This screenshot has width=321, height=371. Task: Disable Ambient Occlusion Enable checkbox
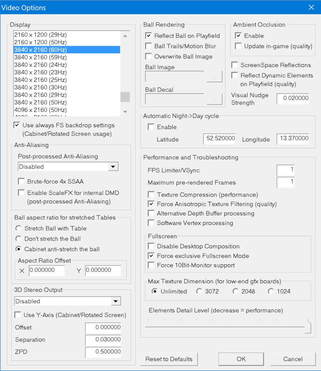tap(238, 36)
